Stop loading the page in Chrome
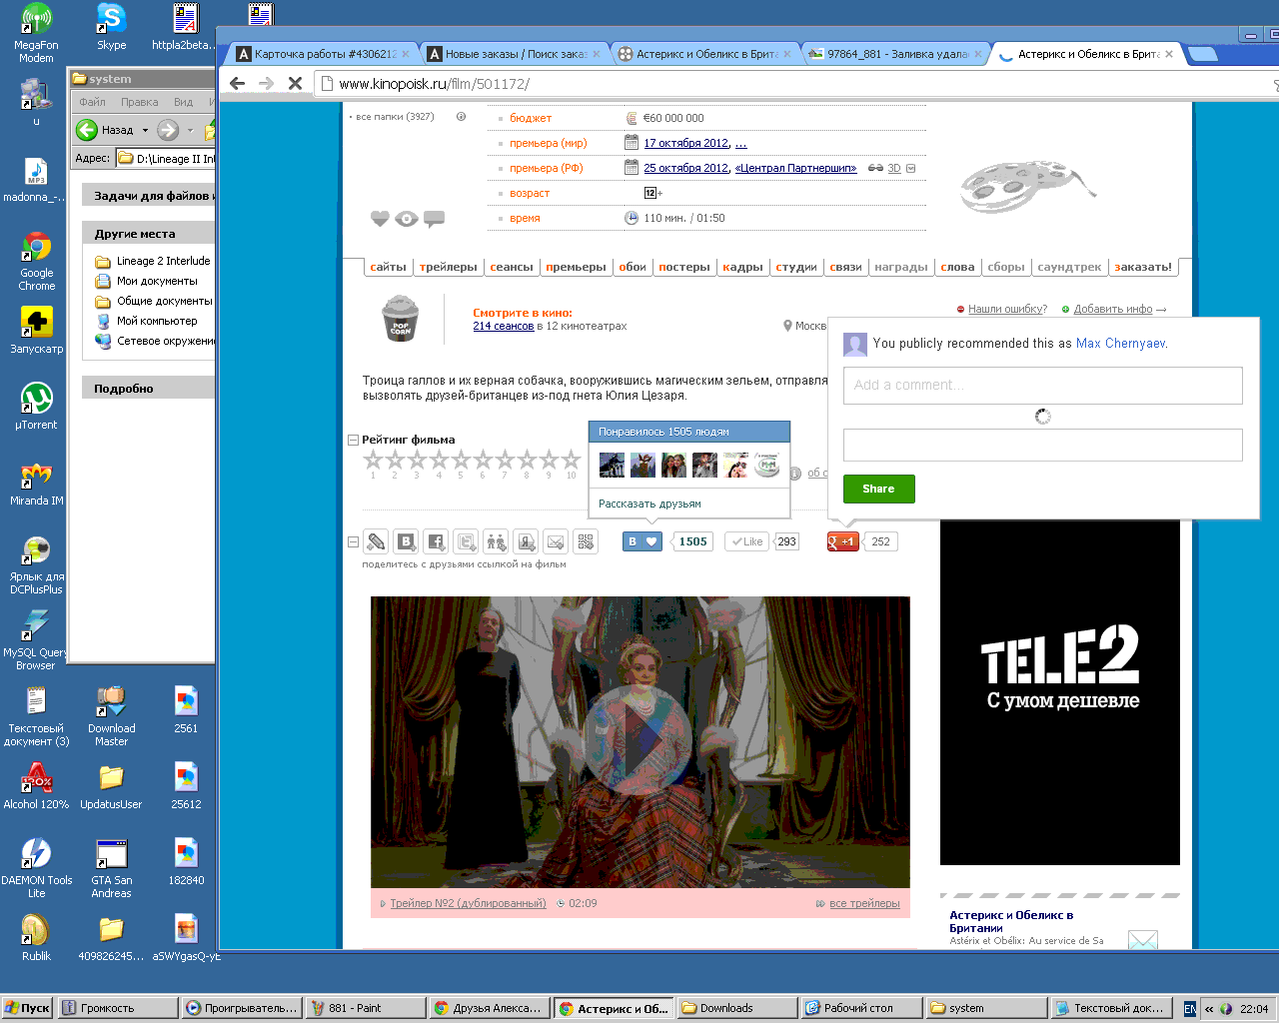 point(295,84)
